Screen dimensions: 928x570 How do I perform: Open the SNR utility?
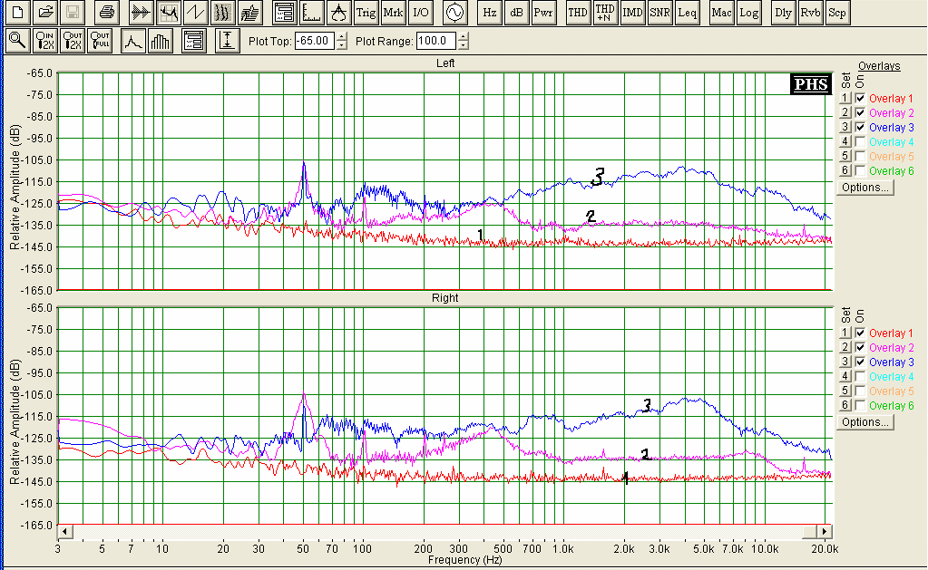click(659, 13)
